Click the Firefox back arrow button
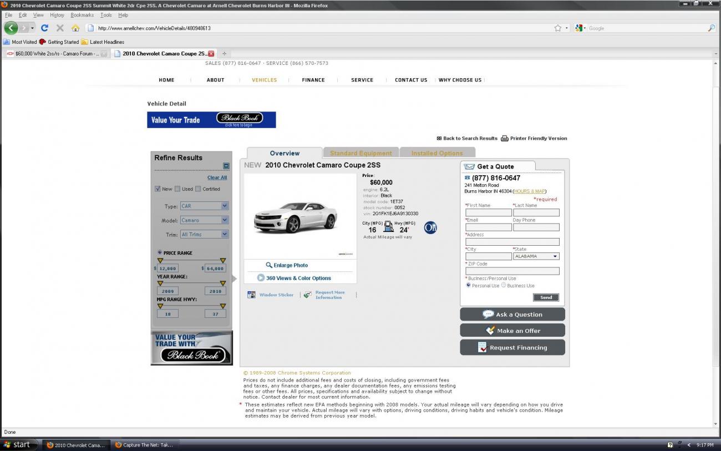Screen dimensions: 721x451 pyautogui.click(x=11, y=28)
